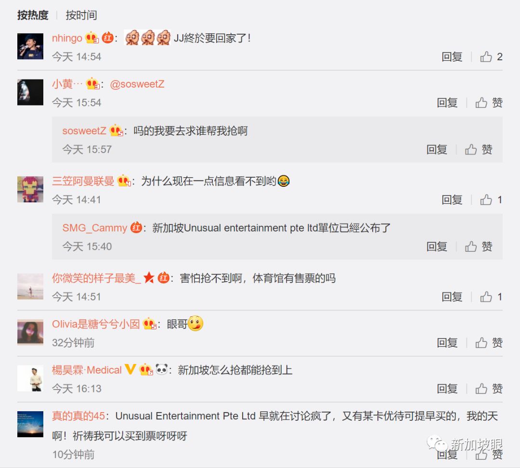Screen dimensions: 520x468
Task: Like nhingo's comment with thumbs-up icon
Action: 486,57
